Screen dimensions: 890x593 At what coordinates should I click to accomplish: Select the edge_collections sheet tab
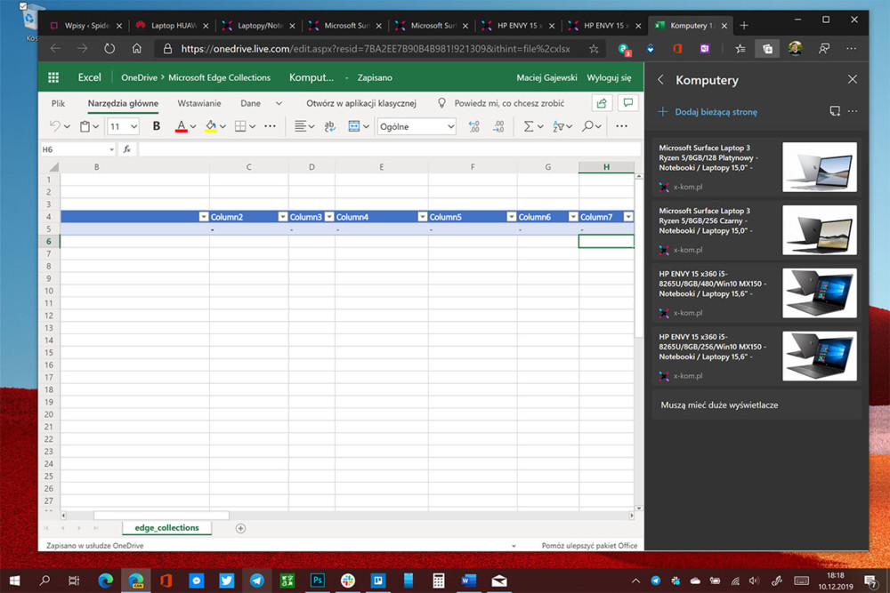coord(167,528)
